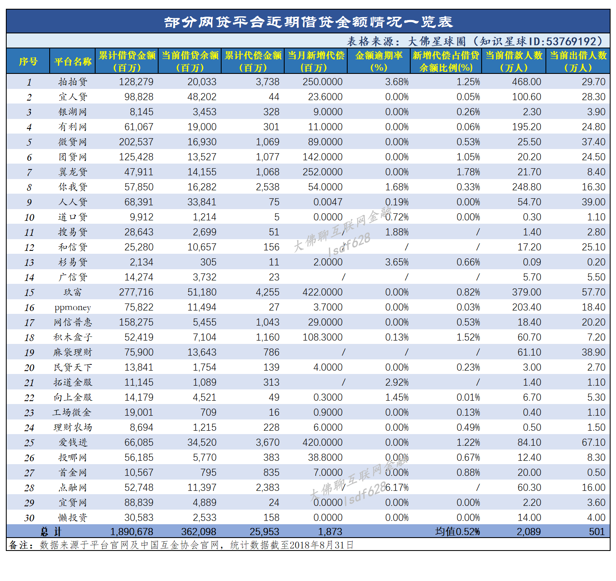
Task: Click platform name 人人贷
Action: 73,202
